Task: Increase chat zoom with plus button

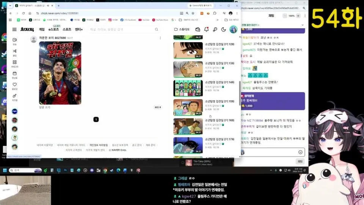Action: coord(298,16)
